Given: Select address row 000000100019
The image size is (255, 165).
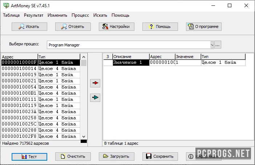Looking at the screenshot, I should 41,75.
